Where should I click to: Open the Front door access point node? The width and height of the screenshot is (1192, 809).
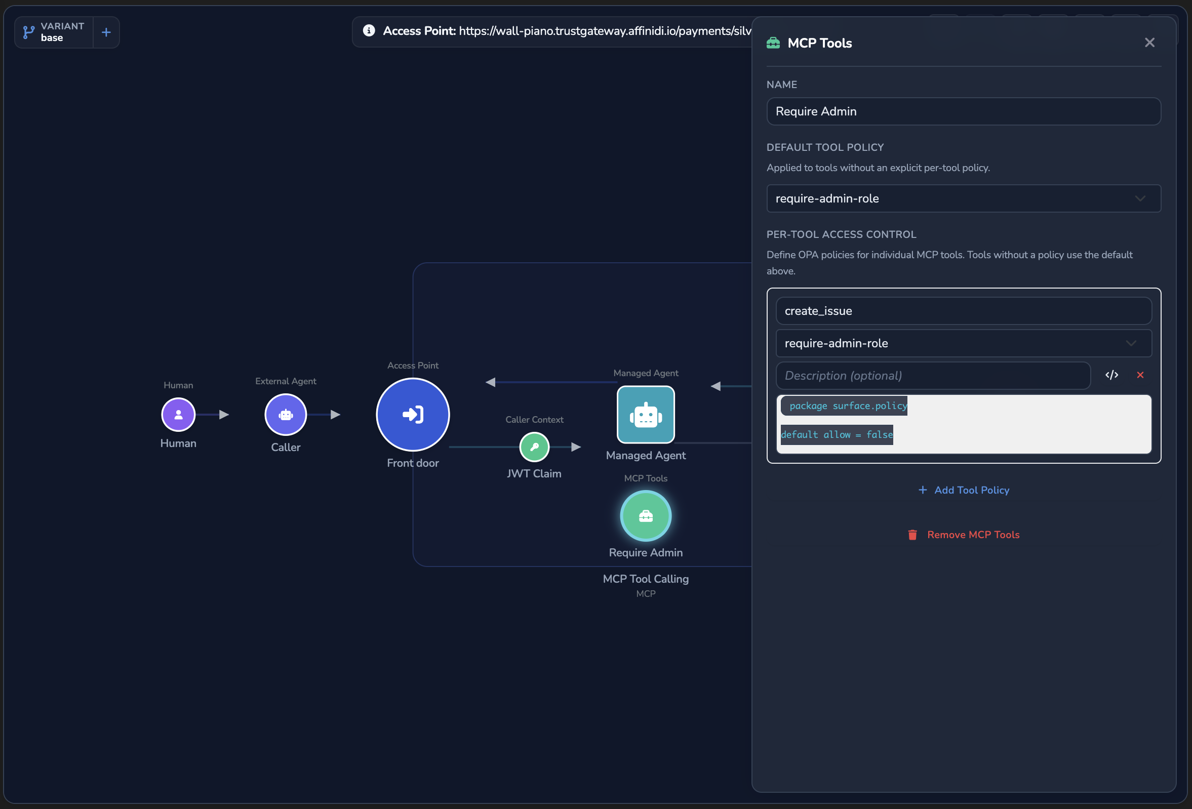(413, 414)
